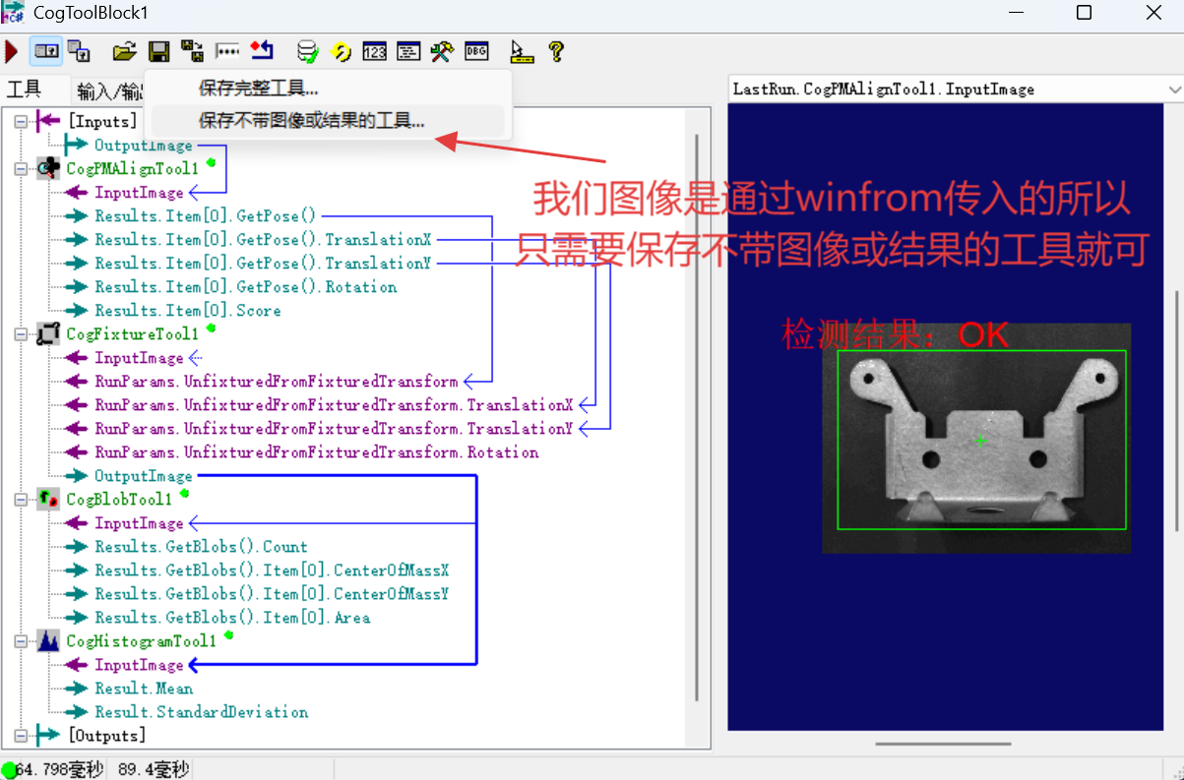
Task: Click the 89.4毫秒 status bar entry
Action: pyautogui.click(x=154, y=769)
